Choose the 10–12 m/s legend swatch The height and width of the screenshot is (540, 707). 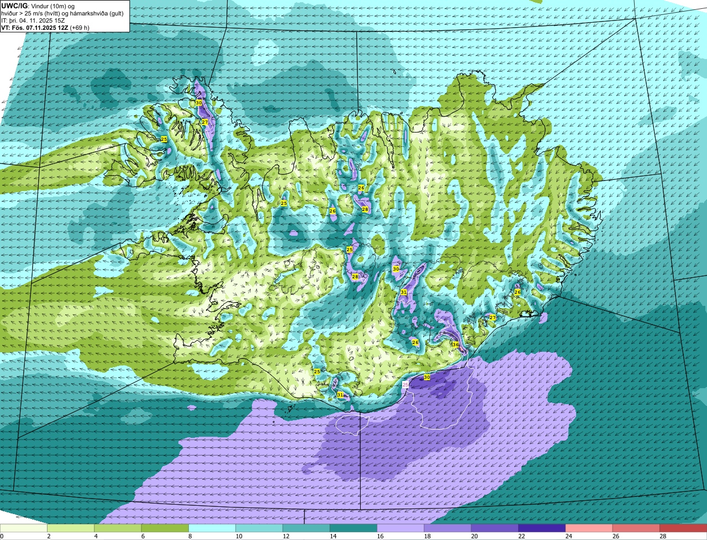click(259, 528)
